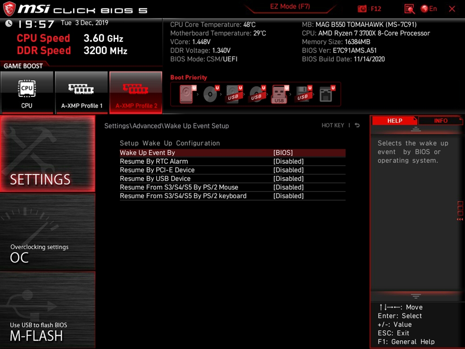Switch to EZ Mode (F7)
The height and width of the screenshot is (349, 465).
(x=290, y=7)
